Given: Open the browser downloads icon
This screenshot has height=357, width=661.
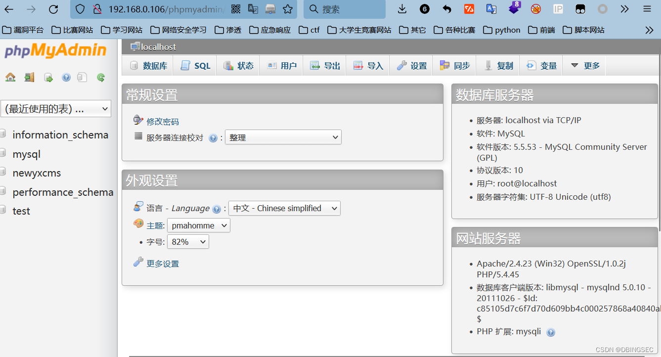Looking at the screenshot, I should click(x=402, y=9).
